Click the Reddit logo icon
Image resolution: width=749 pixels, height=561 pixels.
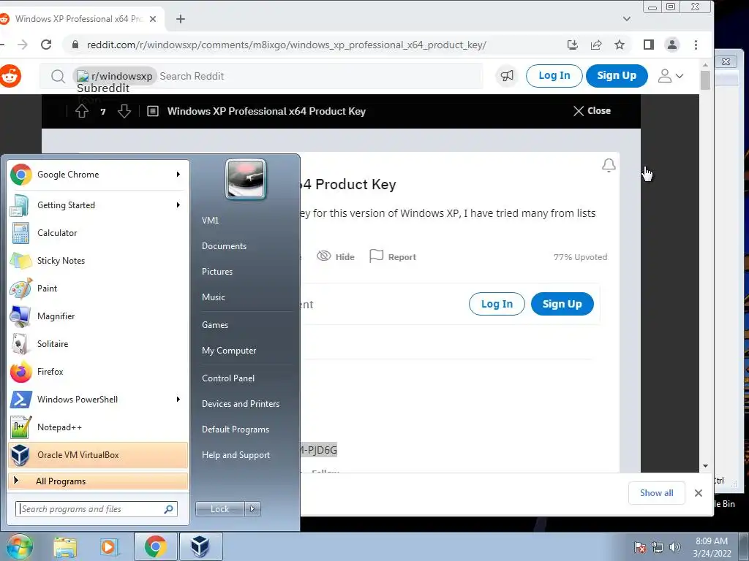(x=10, y=76)
